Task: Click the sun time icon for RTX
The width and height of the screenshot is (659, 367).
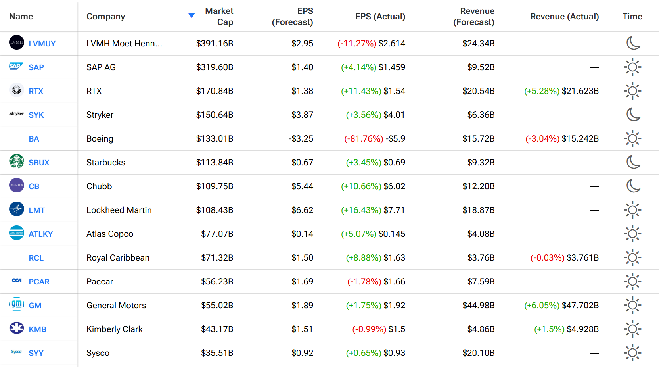Action: point(632,91)
